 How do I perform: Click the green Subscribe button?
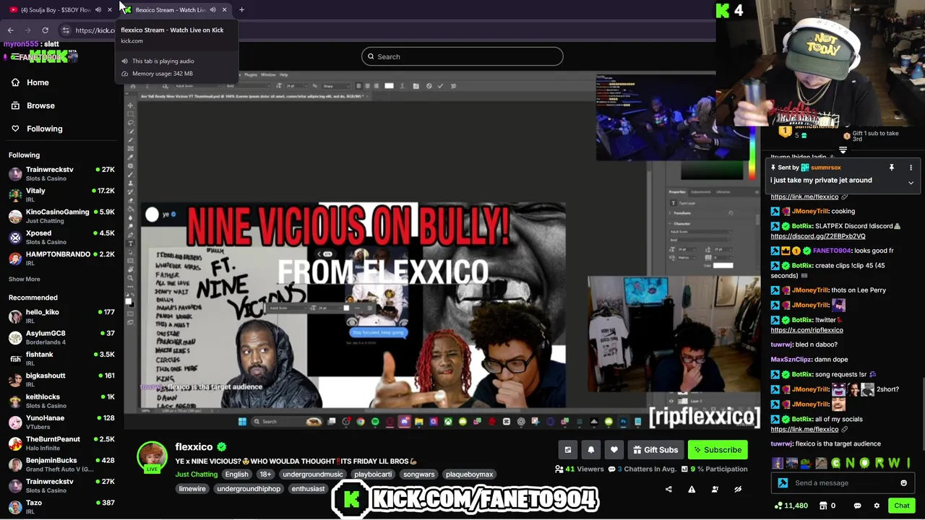[x=718, y=450]
